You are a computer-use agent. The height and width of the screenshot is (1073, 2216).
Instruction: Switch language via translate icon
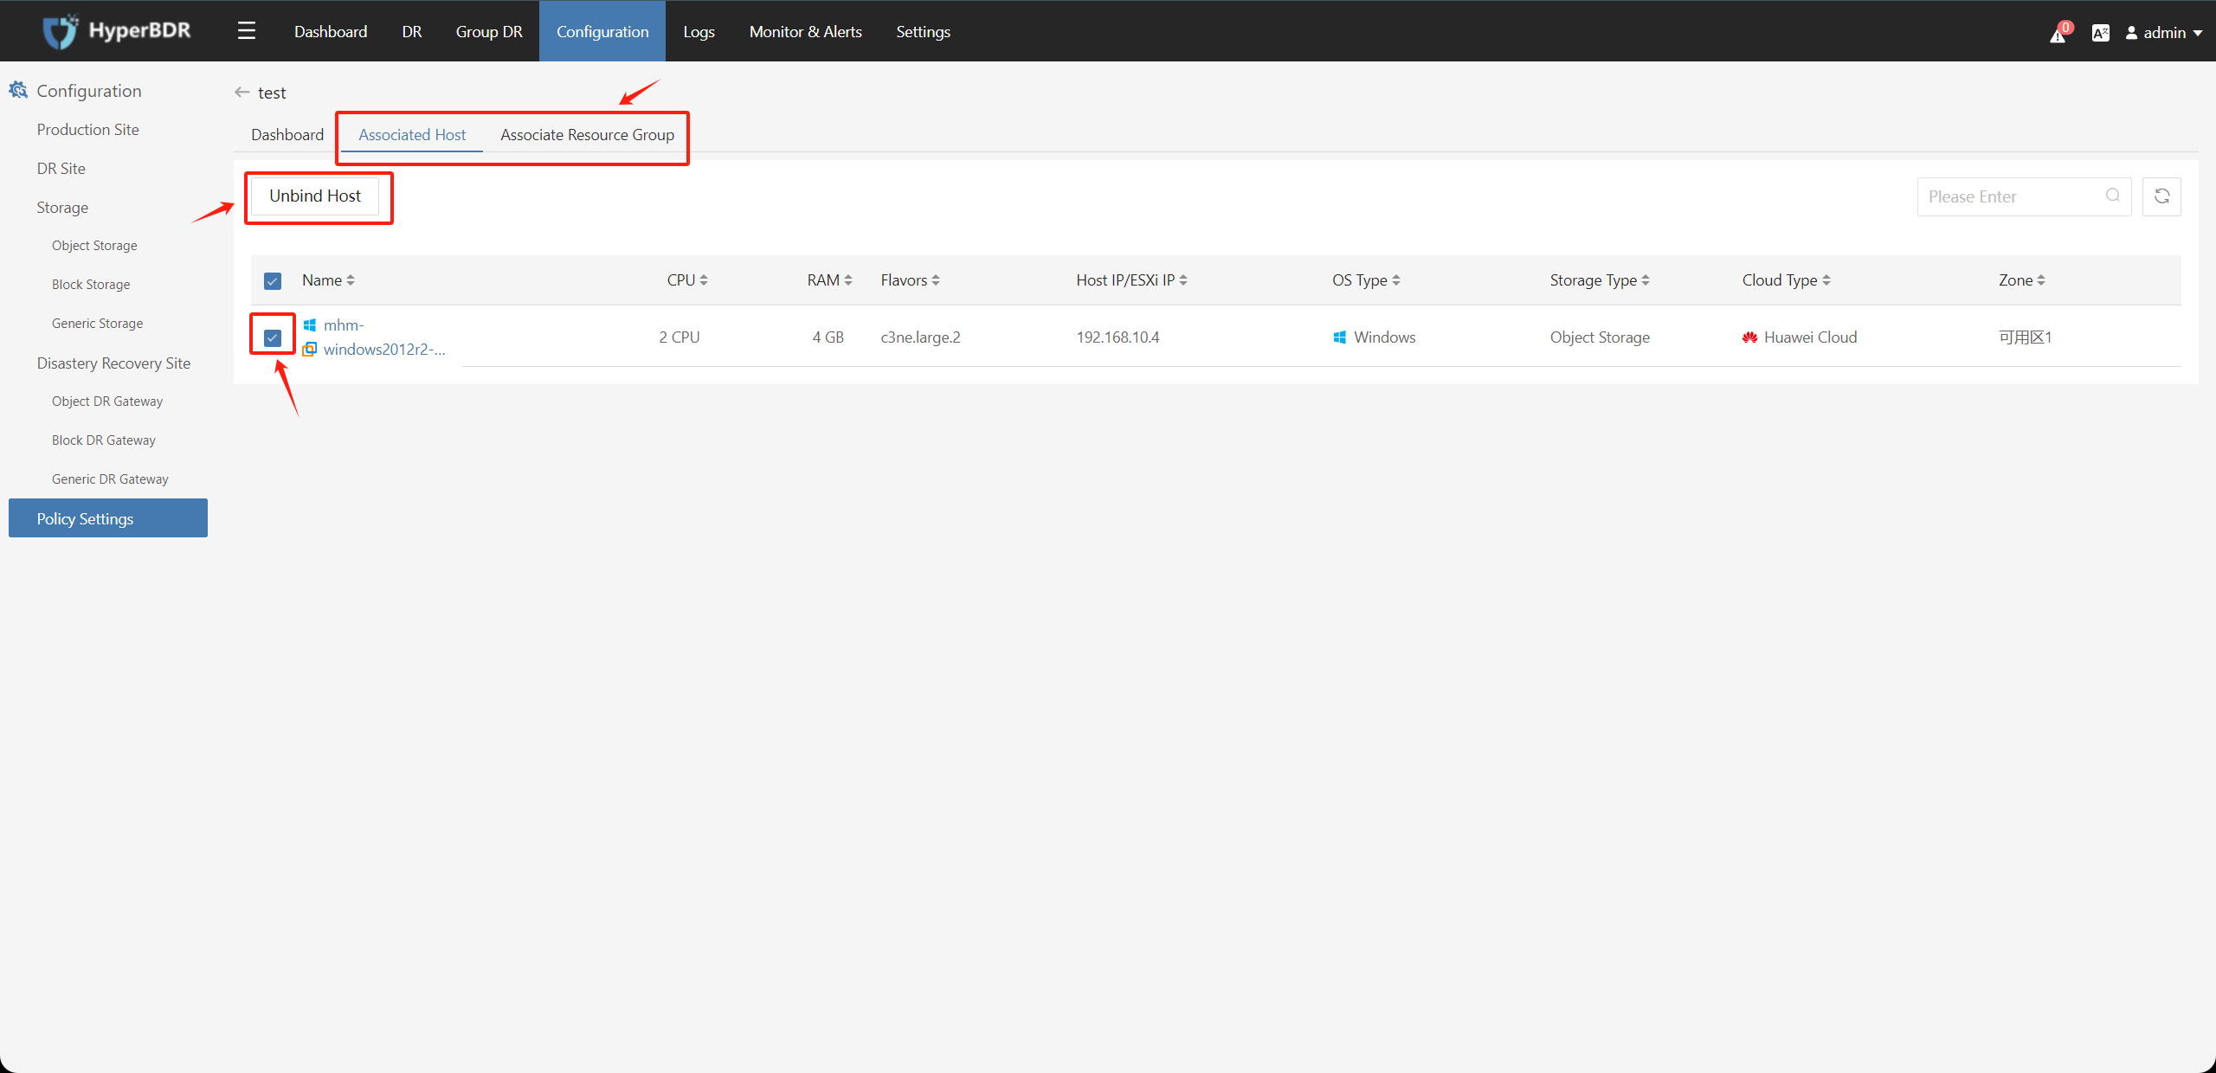point(2100,33)
